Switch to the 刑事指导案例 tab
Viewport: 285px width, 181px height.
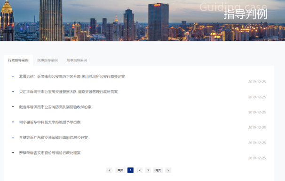[x=77, y=60]
